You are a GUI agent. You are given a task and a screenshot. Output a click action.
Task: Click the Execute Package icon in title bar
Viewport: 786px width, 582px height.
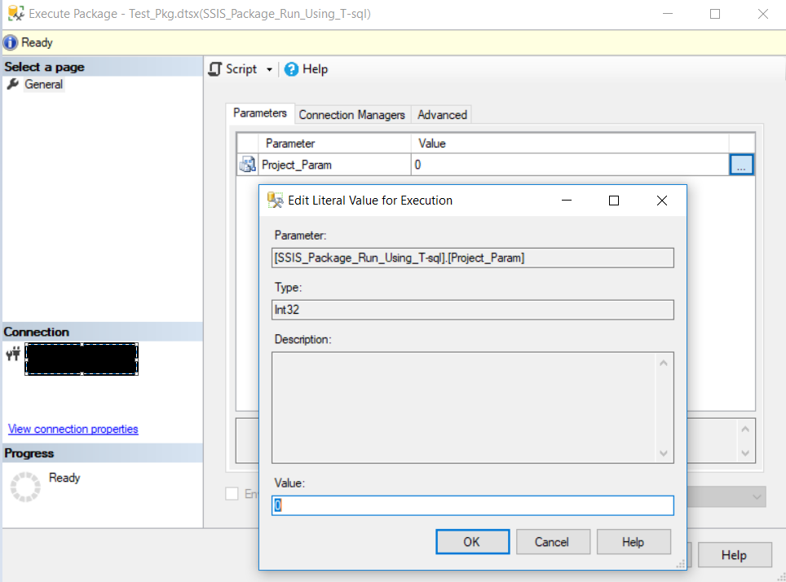(x=15, y=13)
